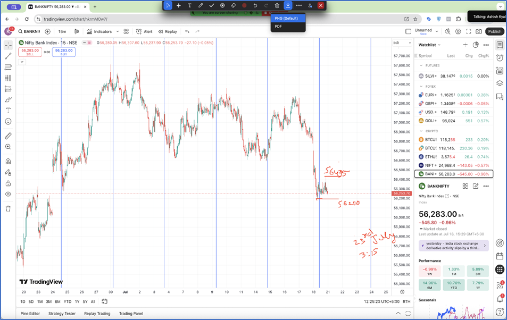Viewport: 507px width, 320px height.
Task: Select PNG (Default) export option
Action: [x=288, y=19]
